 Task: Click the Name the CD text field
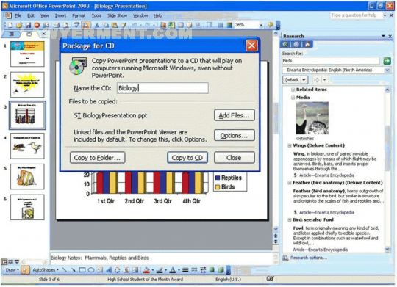(162, 88)
